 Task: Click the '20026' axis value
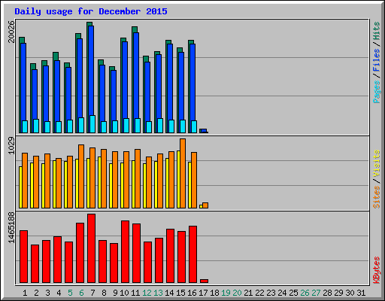11,32
